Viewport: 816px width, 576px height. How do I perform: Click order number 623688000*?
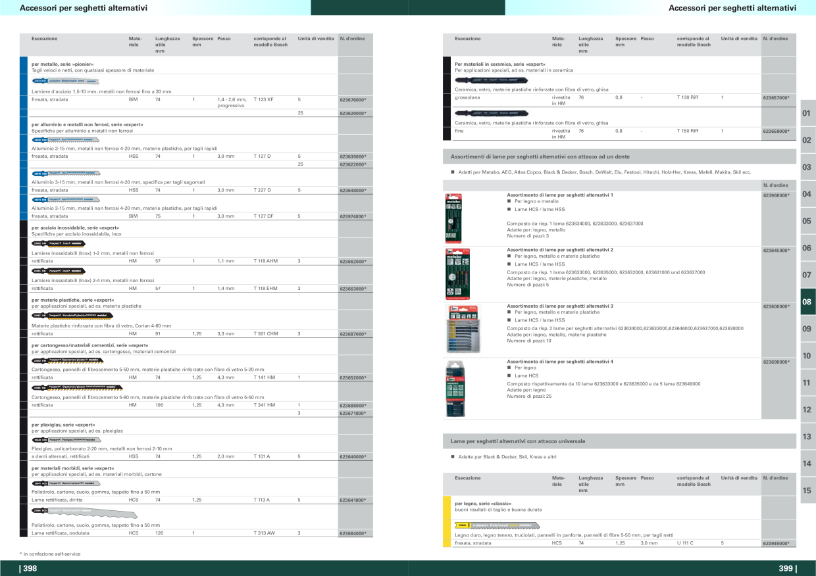(x=353, y=406)
